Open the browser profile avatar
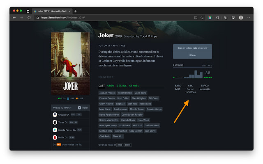This screenshot has width=263, height=164. [241, 18]
